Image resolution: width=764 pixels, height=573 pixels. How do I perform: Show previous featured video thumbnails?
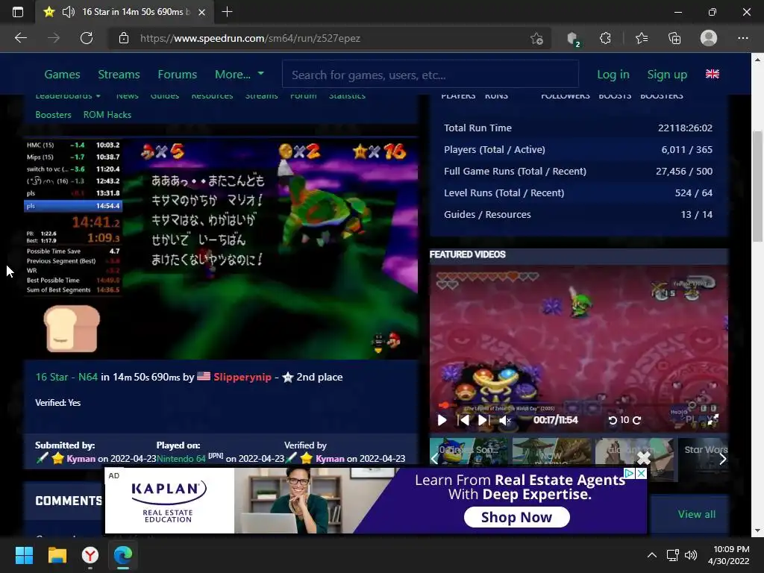tap(435, 459)
